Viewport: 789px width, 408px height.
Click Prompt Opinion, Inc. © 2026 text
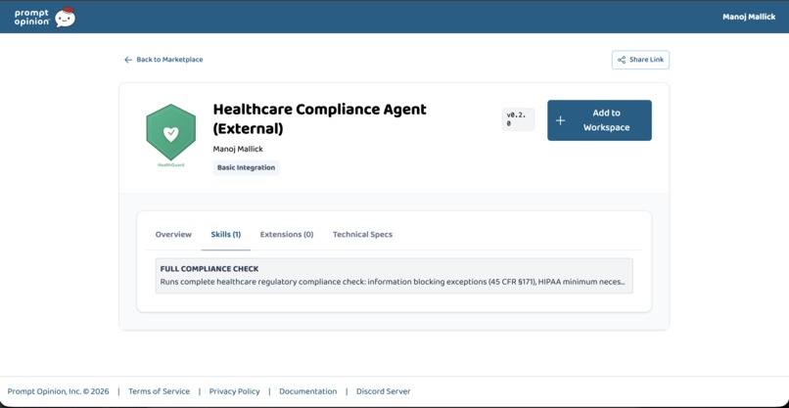click(58, 391)
